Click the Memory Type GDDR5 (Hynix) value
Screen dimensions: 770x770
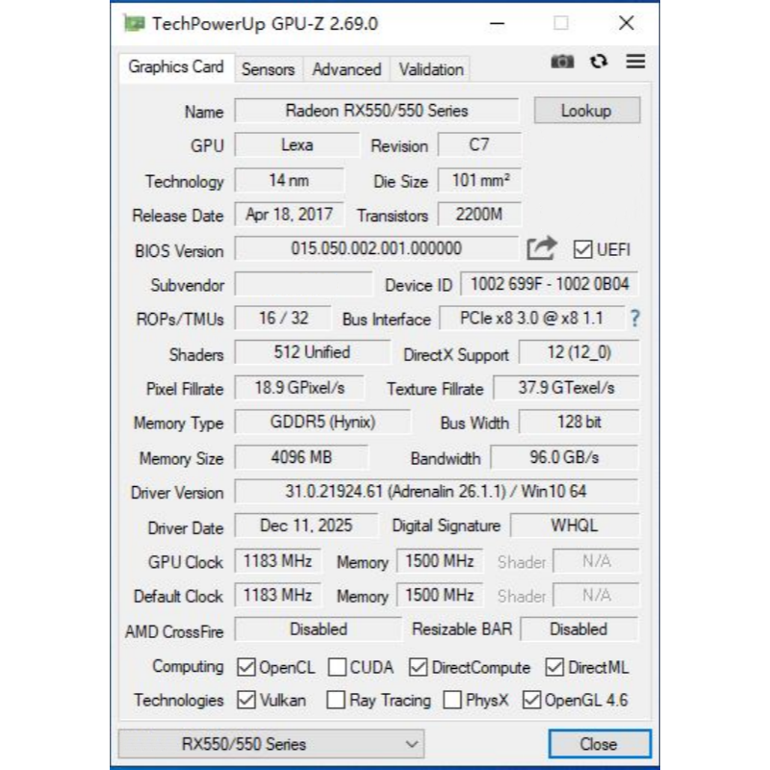(x=322, y=423)
